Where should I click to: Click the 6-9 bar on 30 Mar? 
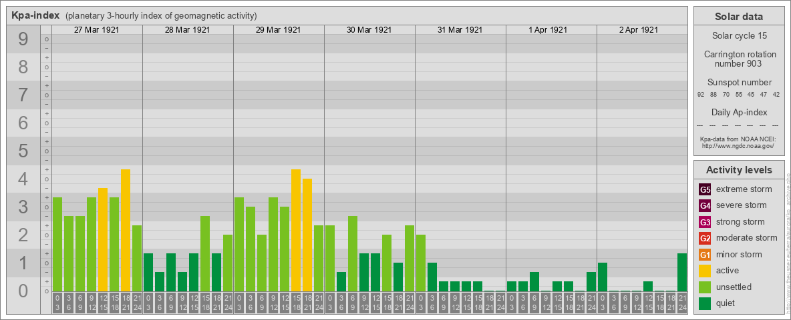tap(353, 253)
